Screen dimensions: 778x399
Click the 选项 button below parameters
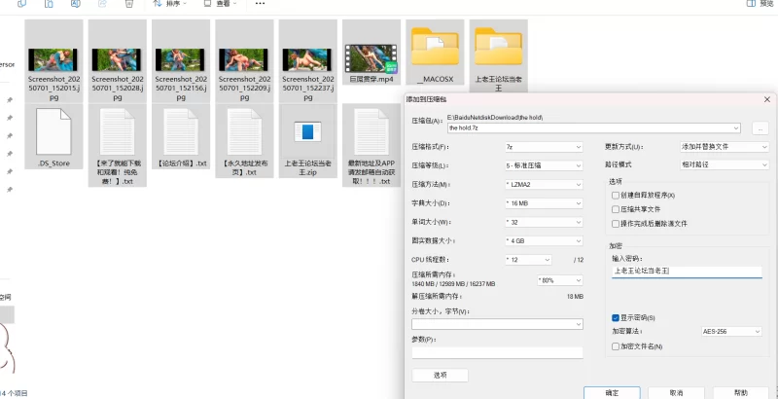(x=441, y=376)
